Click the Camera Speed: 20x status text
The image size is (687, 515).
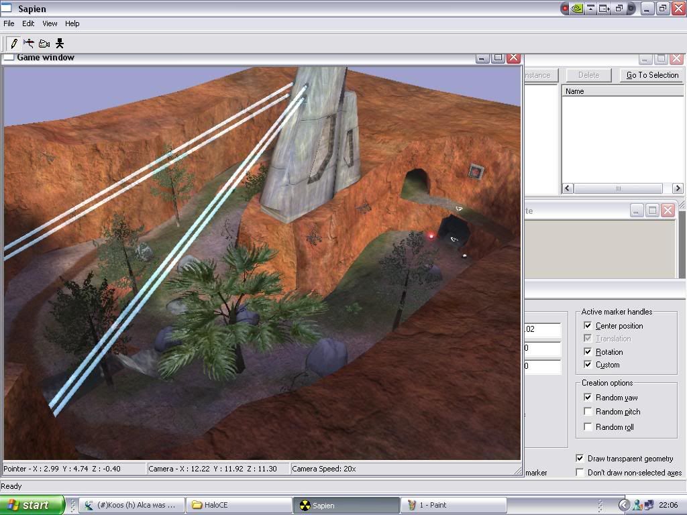(x=324, y=469)
